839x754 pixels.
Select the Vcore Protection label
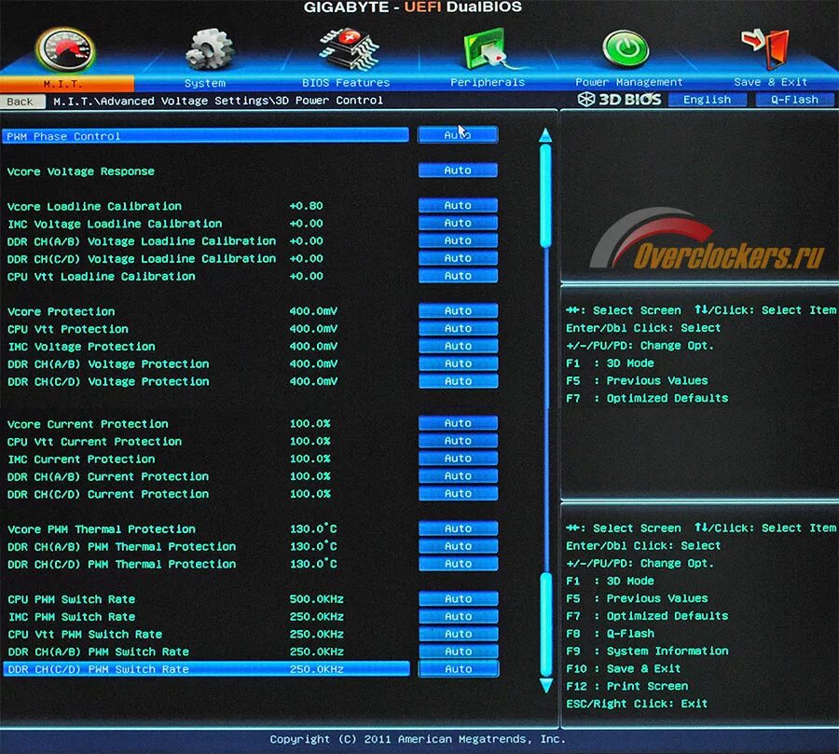pyautogui.click(x=61, y=311)
